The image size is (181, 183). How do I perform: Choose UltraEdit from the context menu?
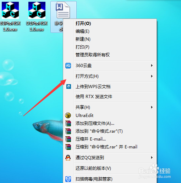[110, 115]
